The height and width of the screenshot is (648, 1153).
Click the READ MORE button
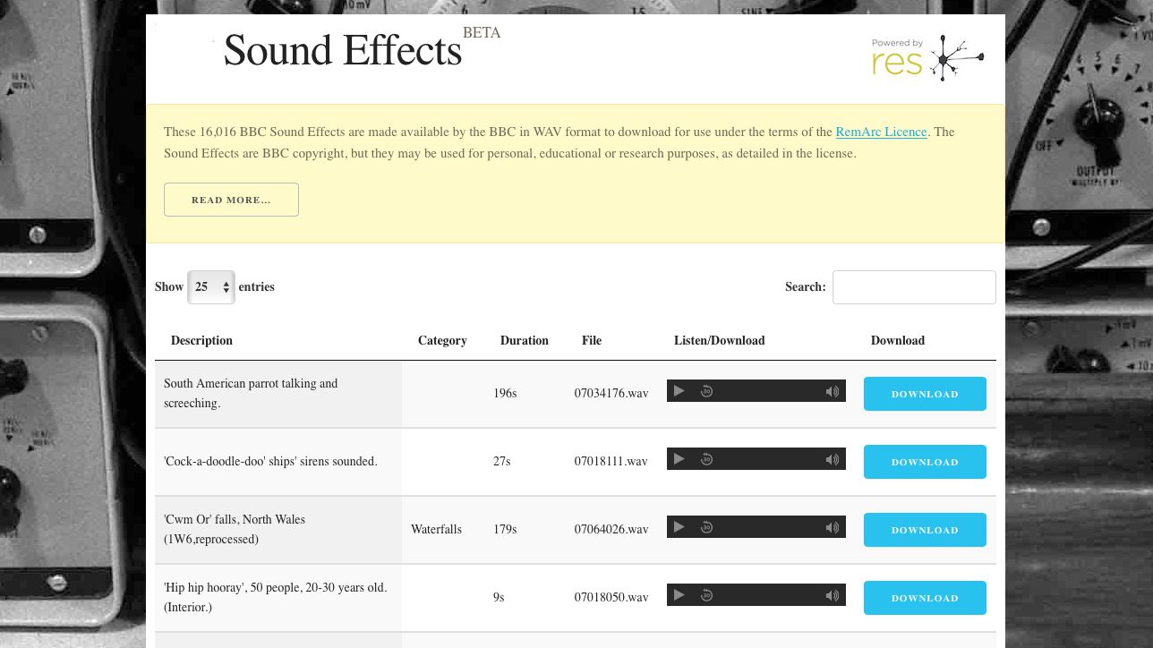(231, 199)
